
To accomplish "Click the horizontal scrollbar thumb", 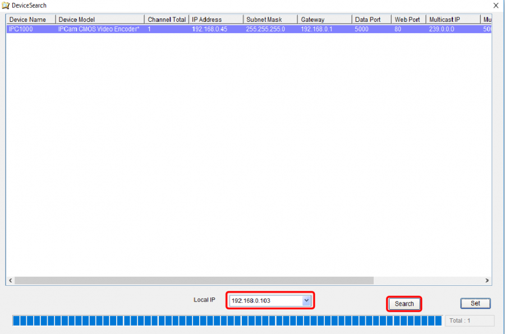I will pyautogui.click(x=194, y=280).
